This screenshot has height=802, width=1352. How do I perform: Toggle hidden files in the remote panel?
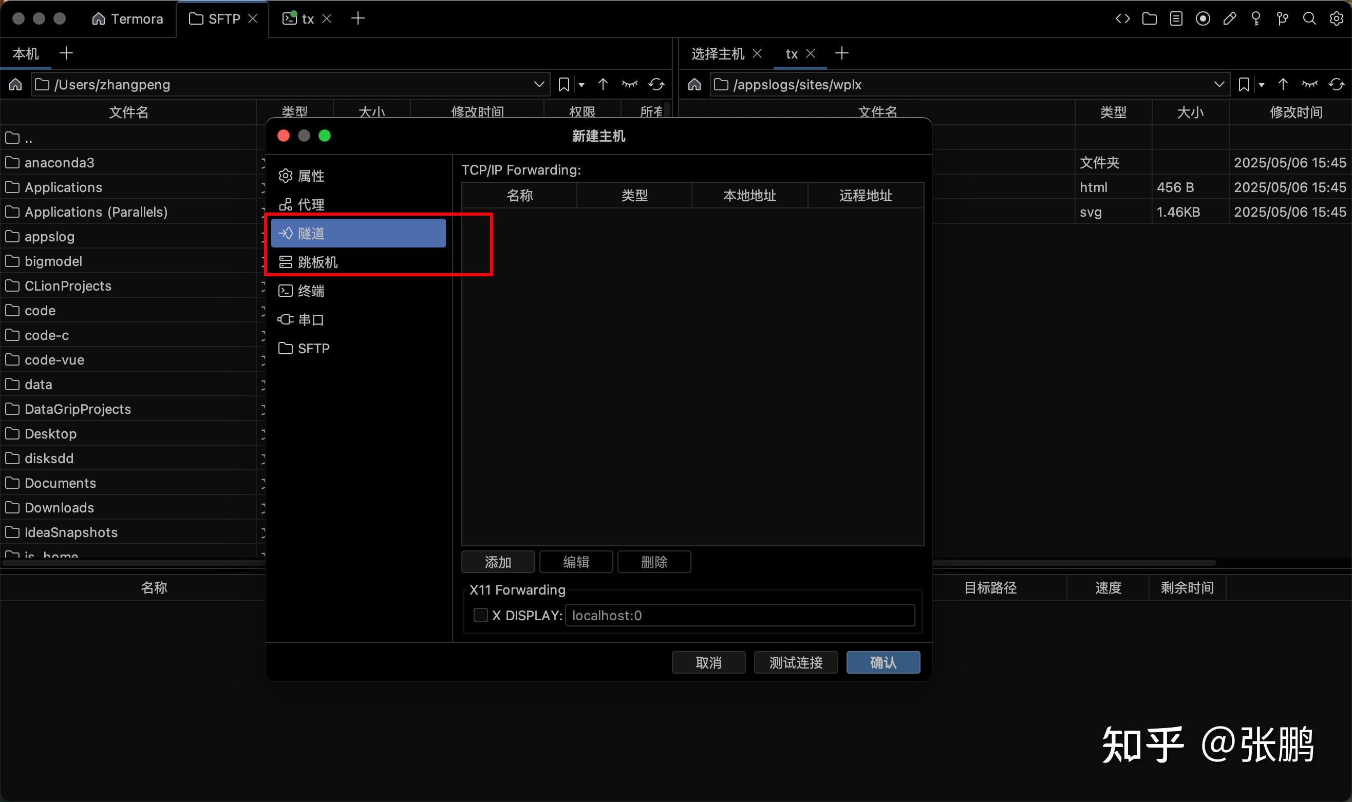tap(1309, 84)
